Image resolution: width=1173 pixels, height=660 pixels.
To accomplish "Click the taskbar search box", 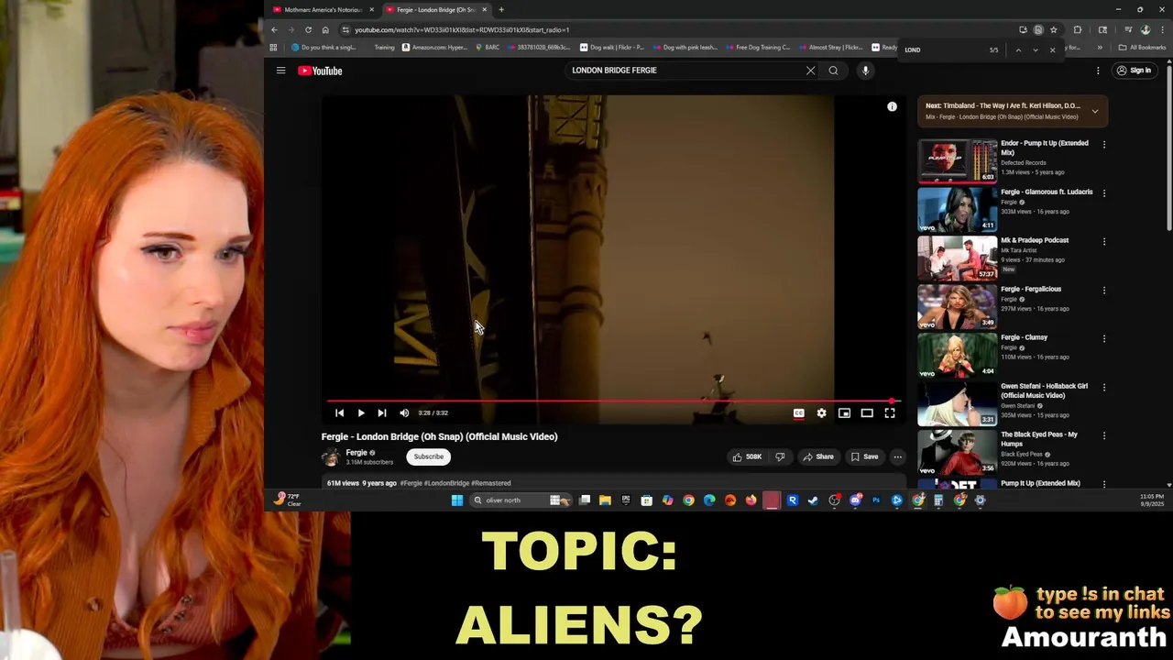I will coord(522,500).
